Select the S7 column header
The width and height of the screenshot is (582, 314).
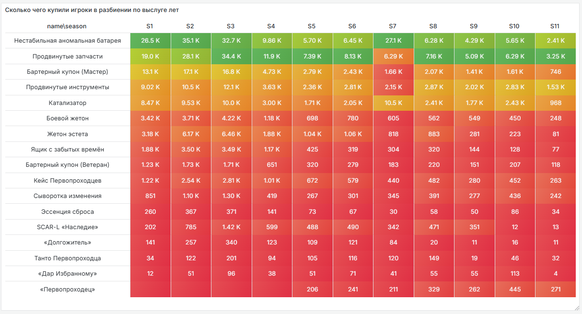tap(393, 26)
